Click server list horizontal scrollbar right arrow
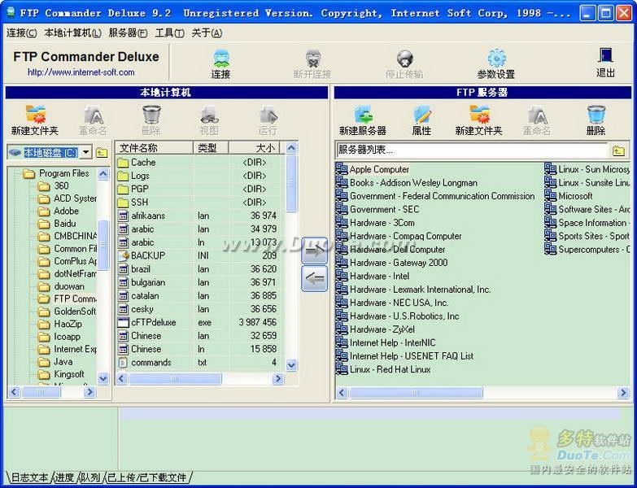The width and height of the screenshot is (637, 488). [x=623, y=393]
